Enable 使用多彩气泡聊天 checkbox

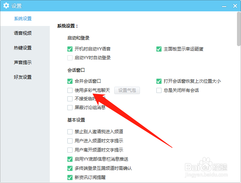[70, 90]
